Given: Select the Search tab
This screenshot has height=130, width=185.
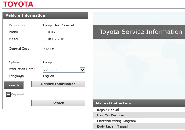Looking at the screenshot, I should (x=14, y=85).
